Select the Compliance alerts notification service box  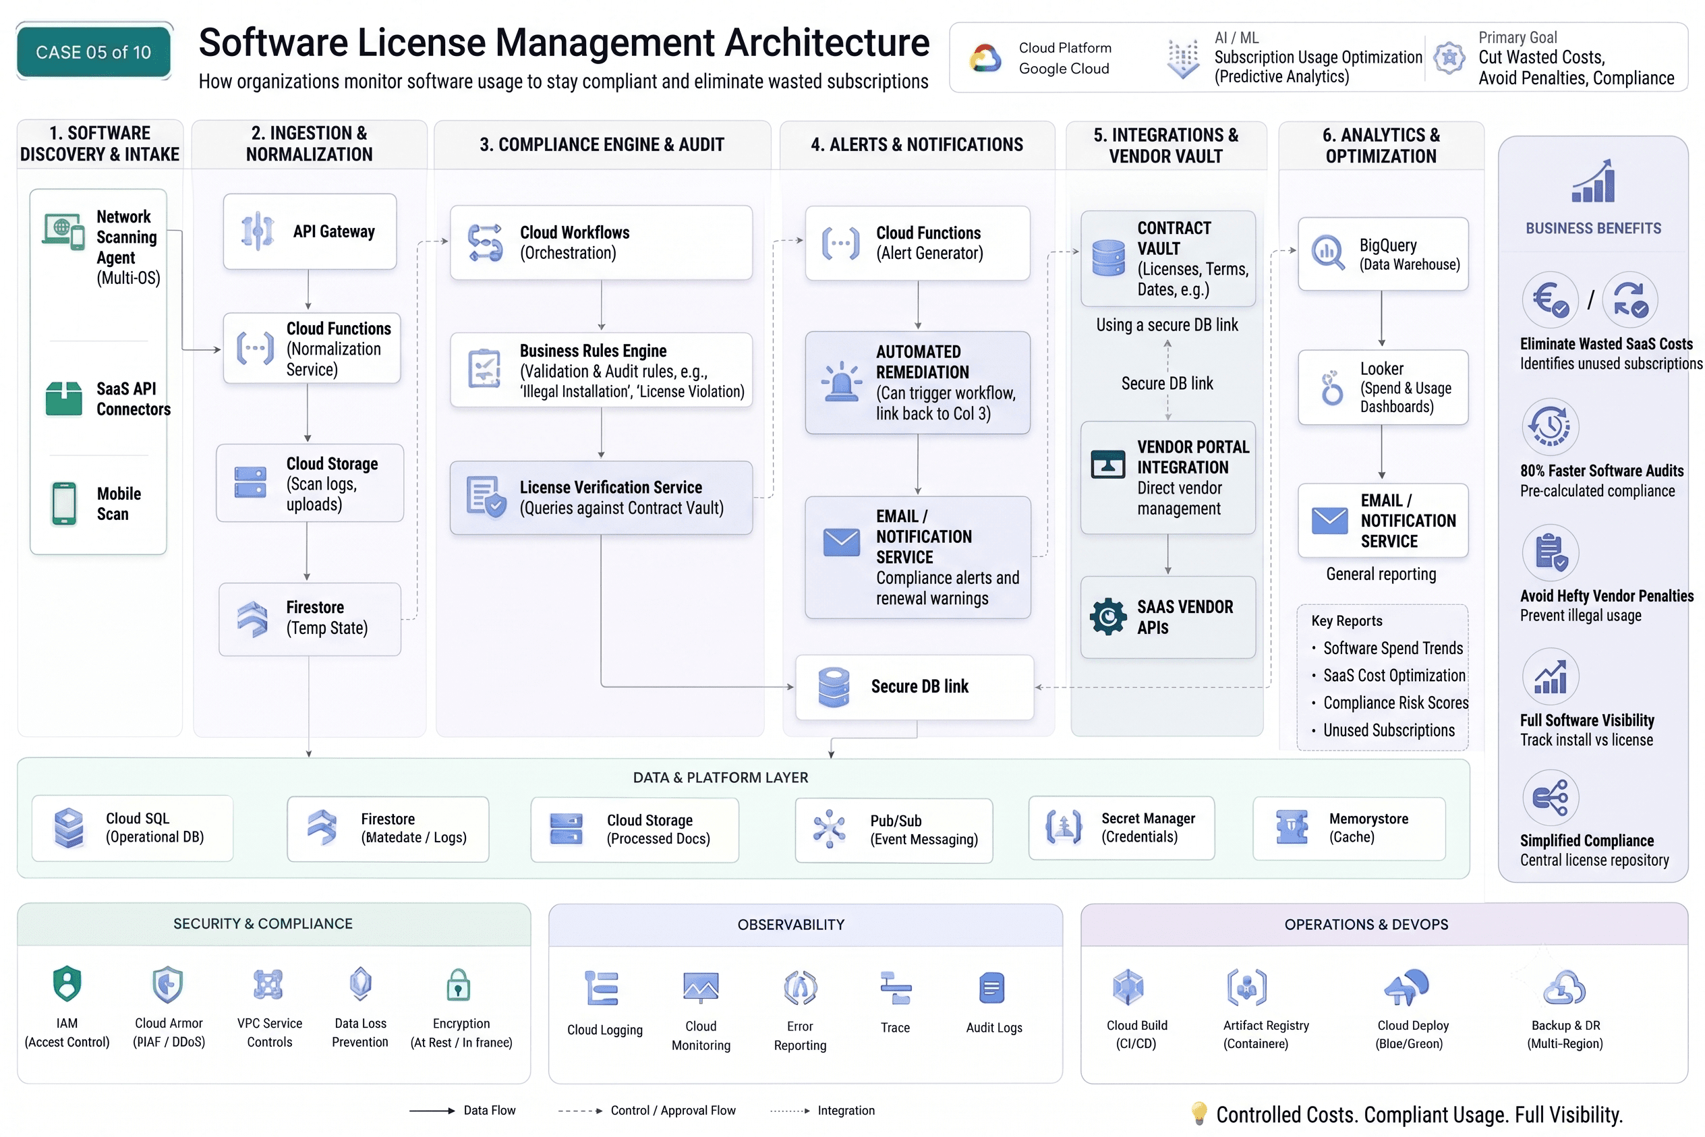(917, 557)
